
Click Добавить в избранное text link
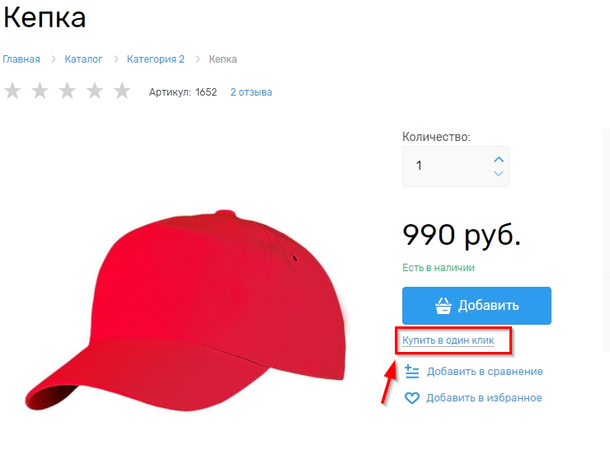[x=484, y=398]
